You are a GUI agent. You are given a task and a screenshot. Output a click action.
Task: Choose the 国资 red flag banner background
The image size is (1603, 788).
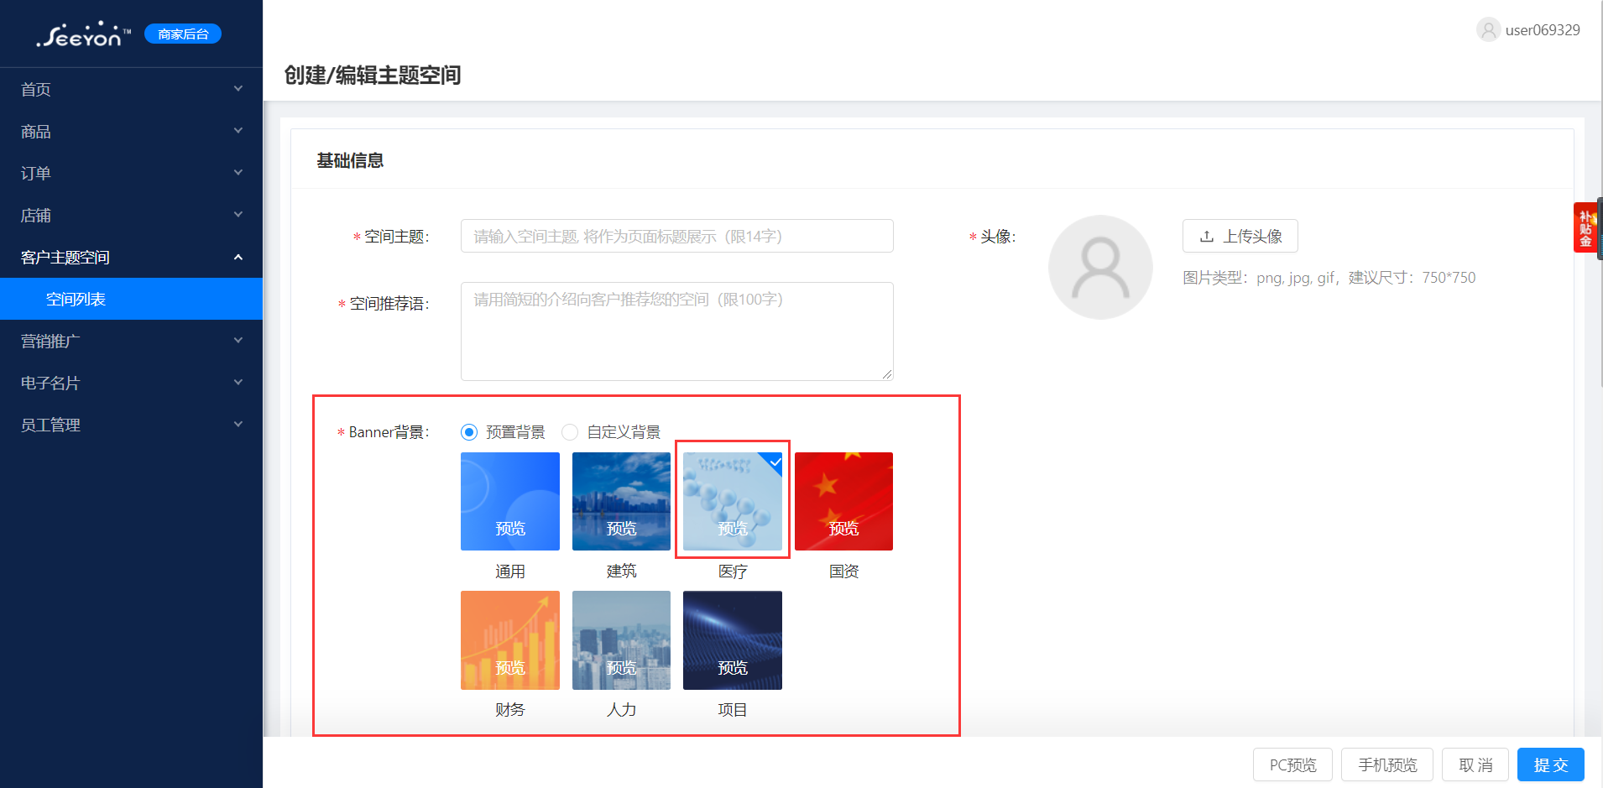tap(843, 501)
